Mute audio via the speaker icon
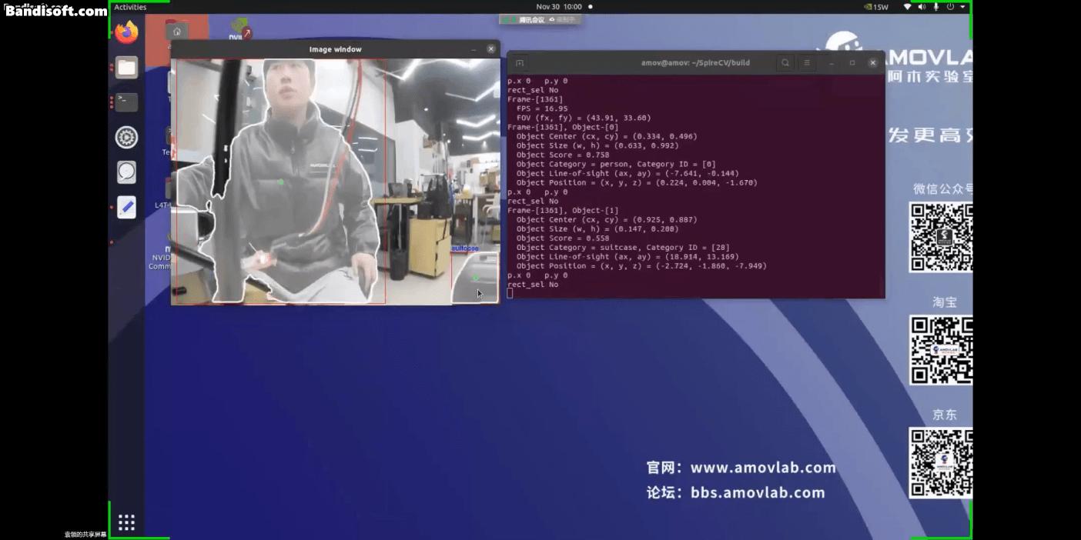This screenshot has height=540, width=1081. [x=922, y=6]
